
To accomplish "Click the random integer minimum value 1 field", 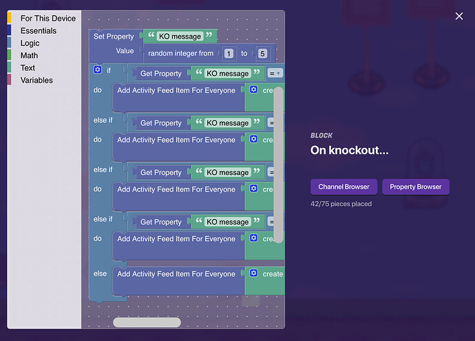I will 228,53.
